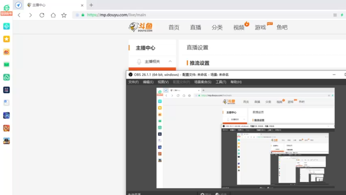
Task: Open the 编辑(E) menu in OBS
Action: point(148,82)
